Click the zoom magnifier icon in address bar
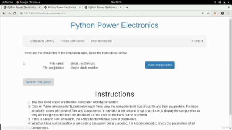Viewport: 232px width, 130px height. [203, 13]
